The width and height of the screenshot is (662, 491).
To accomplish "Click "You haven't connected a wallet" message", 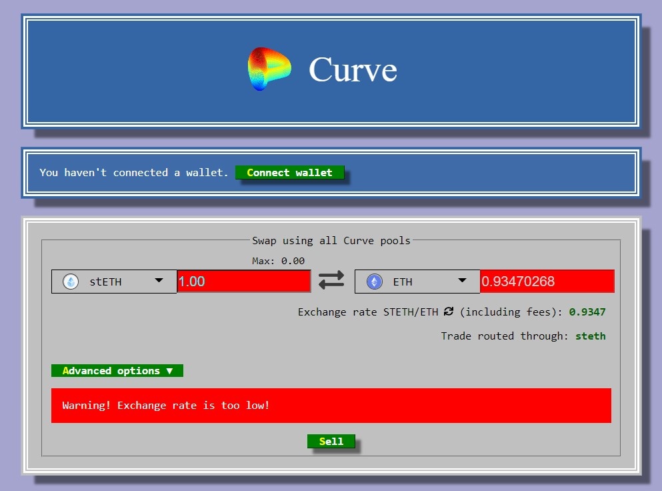I will click(x=133, y=173).
